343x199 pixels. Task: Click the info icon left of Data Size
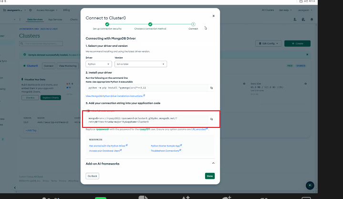[244, 84]
